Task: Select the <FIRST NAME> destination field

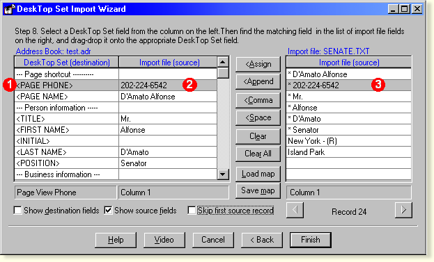Action: tap(66, 130)
